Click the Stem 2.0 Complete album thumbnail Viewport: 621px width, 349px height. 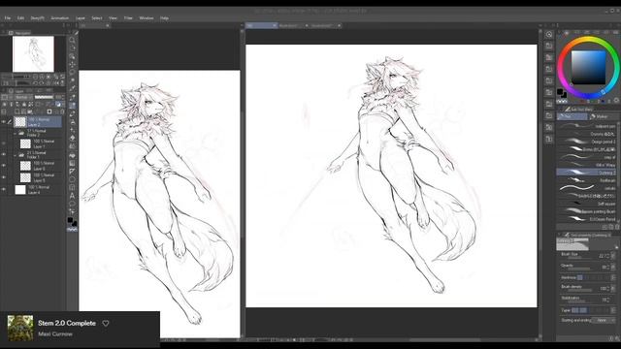(20, 328)
